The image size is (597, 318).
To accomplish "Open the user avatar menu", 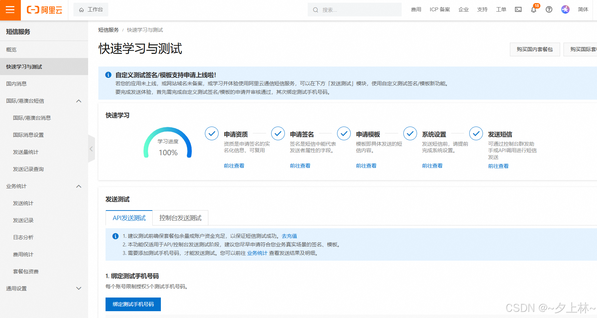I will click(x=565, y=10).
